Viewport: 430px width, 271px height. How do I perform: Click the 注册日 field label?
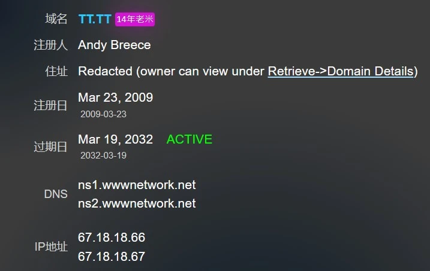pos(51,105)
